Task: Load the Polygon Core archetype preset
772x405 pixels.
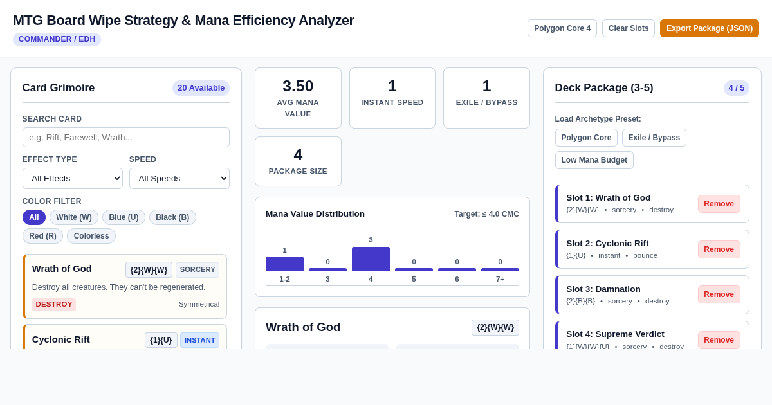Action: click(586, 138)
